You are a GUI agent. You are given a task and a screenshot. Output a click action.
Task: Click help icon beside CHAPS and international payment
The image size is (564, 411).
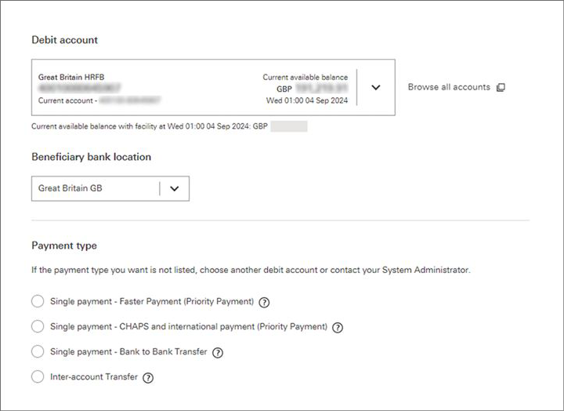point(338,327)
